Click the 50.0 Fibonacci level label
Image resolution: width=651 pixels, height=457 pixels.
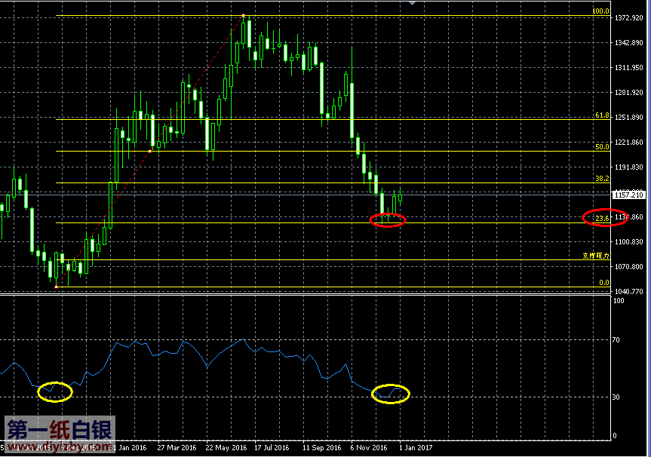(x=602, y=147)
